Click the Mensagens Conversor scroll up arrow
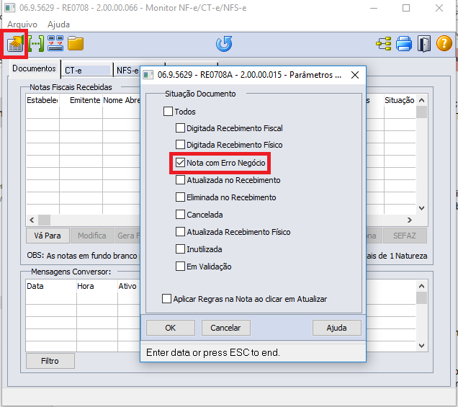This screenshot has height=407, width=458. click(421, 286)
